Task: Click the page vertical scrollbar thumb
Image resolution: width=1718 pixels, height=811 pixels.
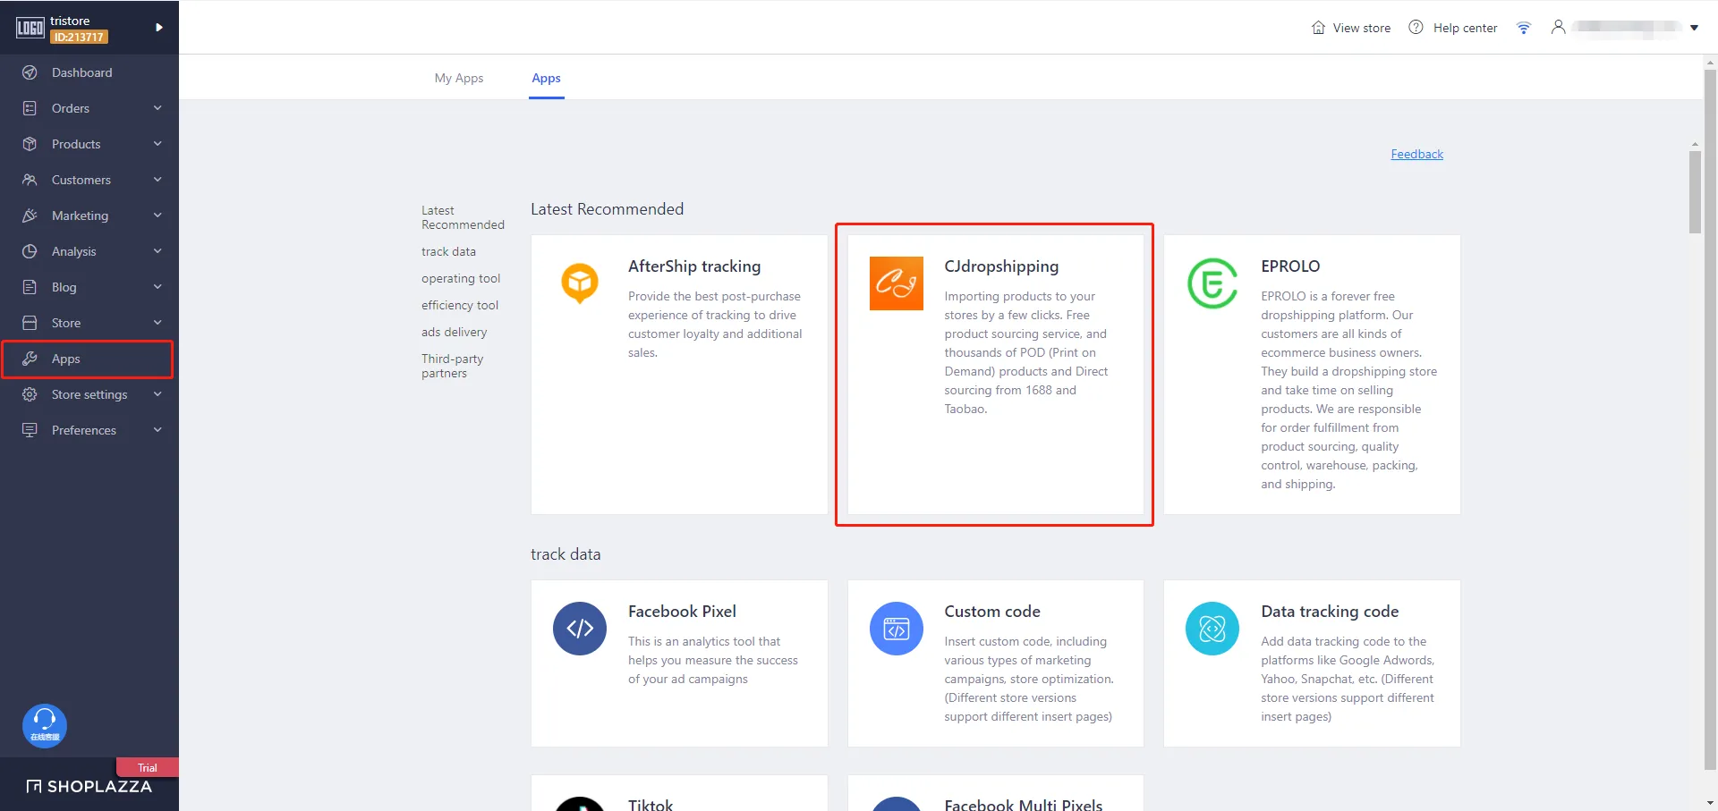Action: tap(1695, 192)
